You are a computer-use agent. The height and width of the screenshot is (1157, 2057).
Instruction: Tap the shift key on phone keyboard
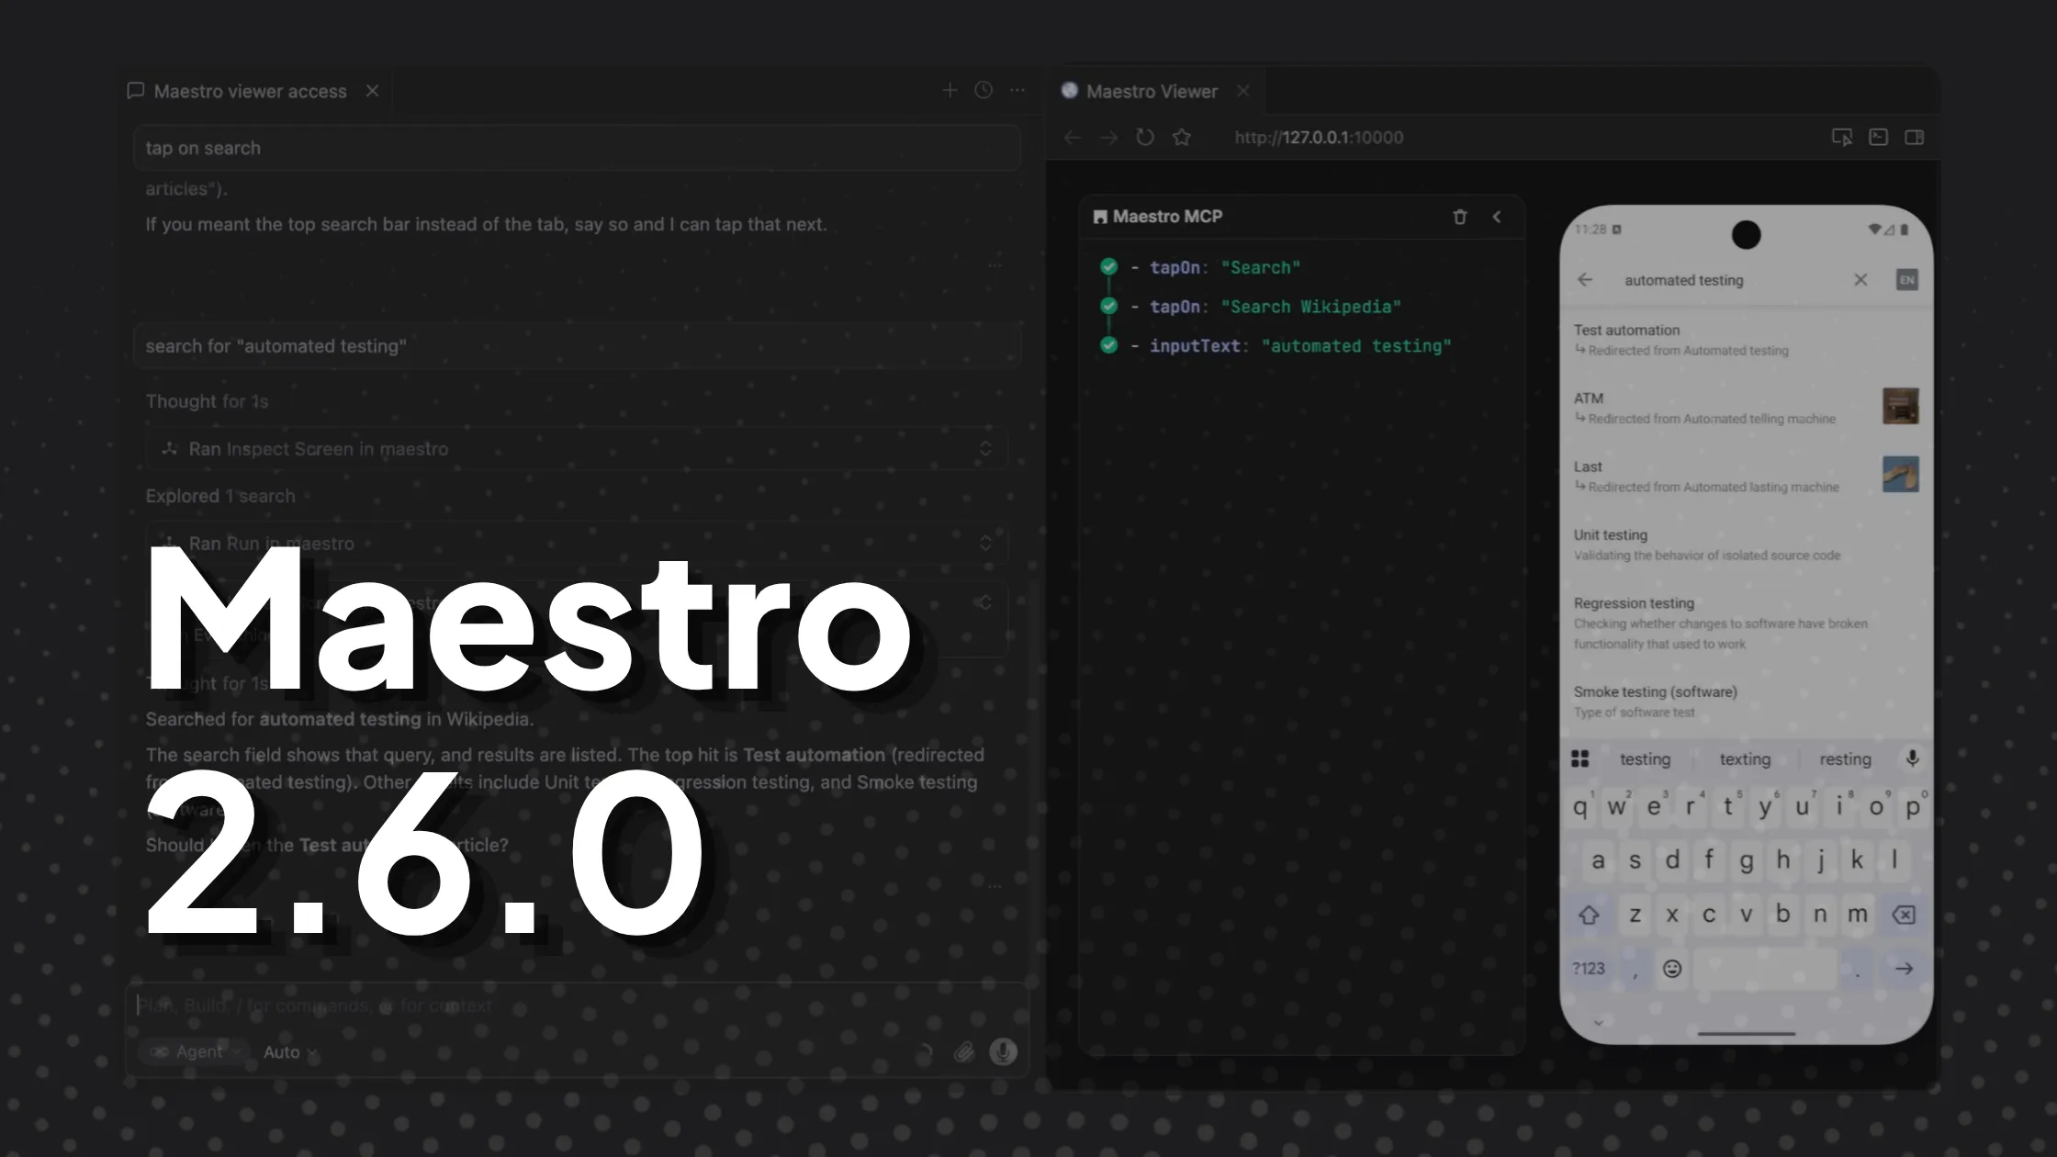click(1589, 915)
